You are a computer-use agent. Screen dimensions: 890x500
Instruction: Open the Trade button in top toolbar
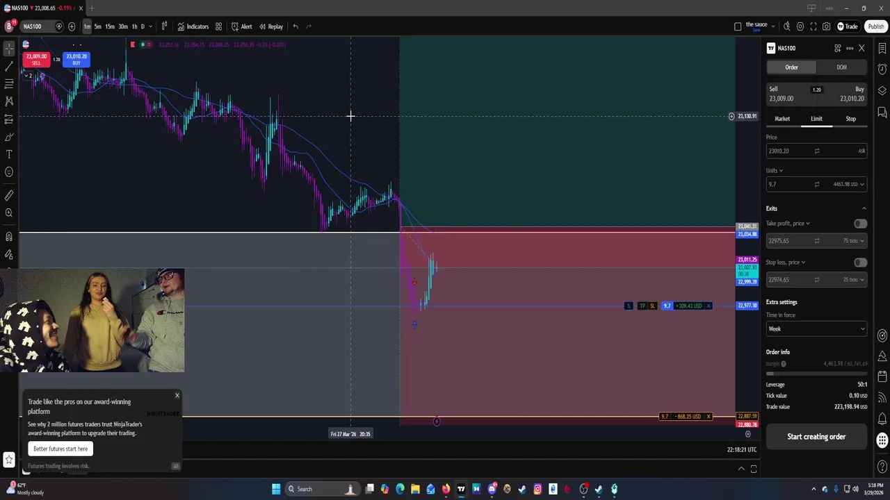848,26
